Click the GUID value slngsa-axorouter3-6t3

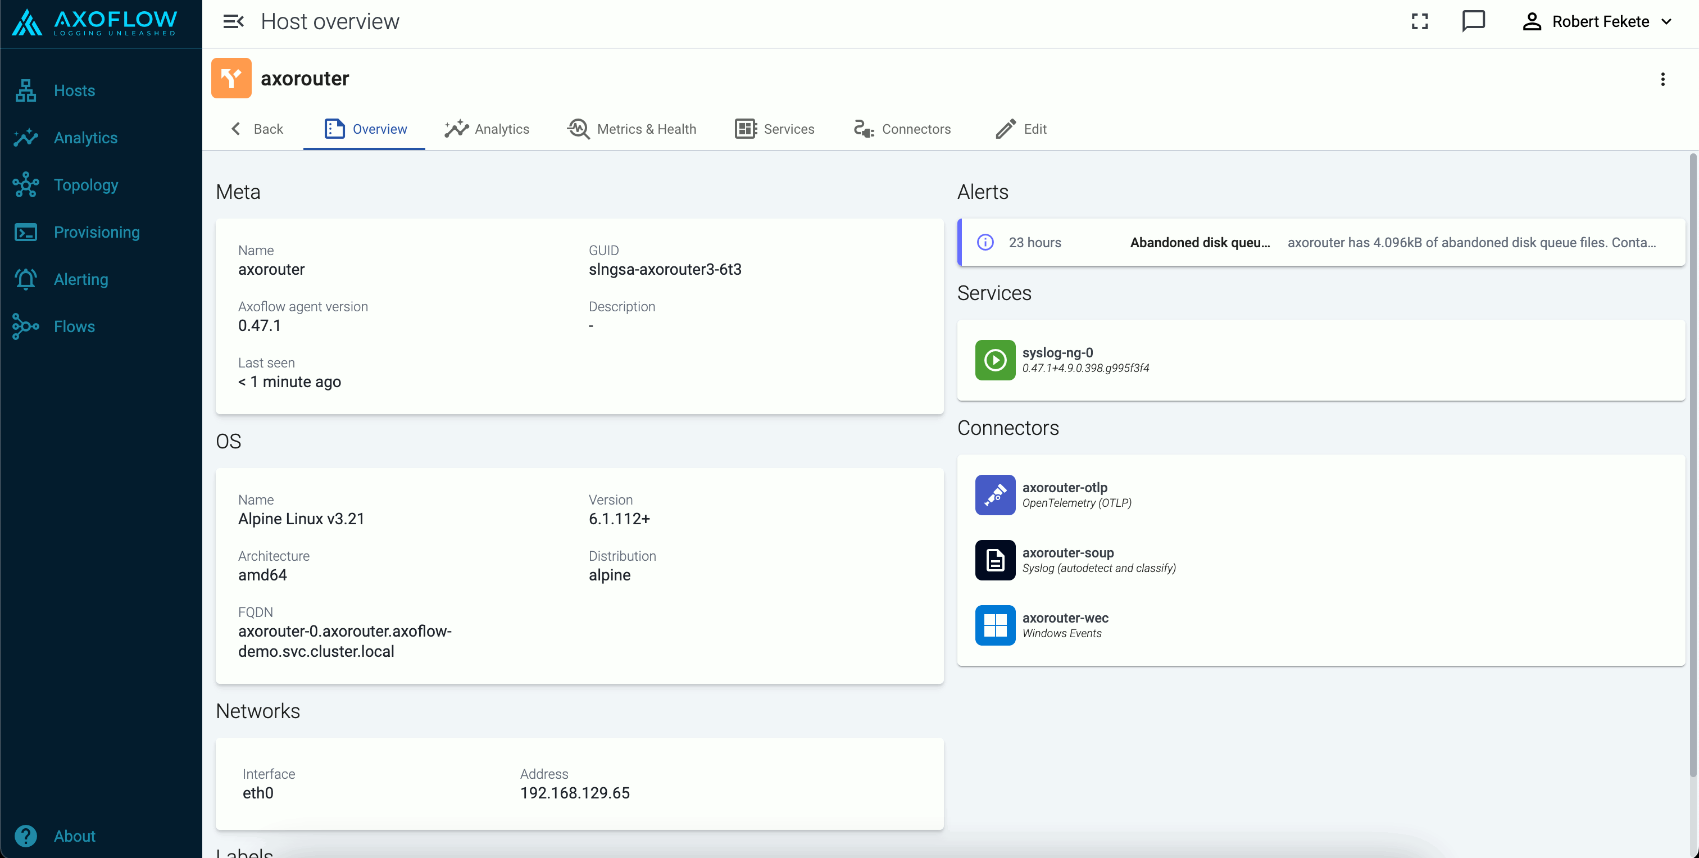tap(665, 269)
